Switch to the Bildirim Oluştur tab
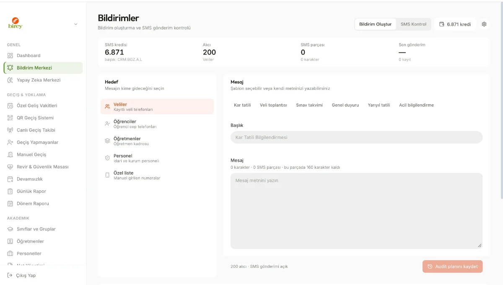This screenshot has height=285, width=503. 375,24
